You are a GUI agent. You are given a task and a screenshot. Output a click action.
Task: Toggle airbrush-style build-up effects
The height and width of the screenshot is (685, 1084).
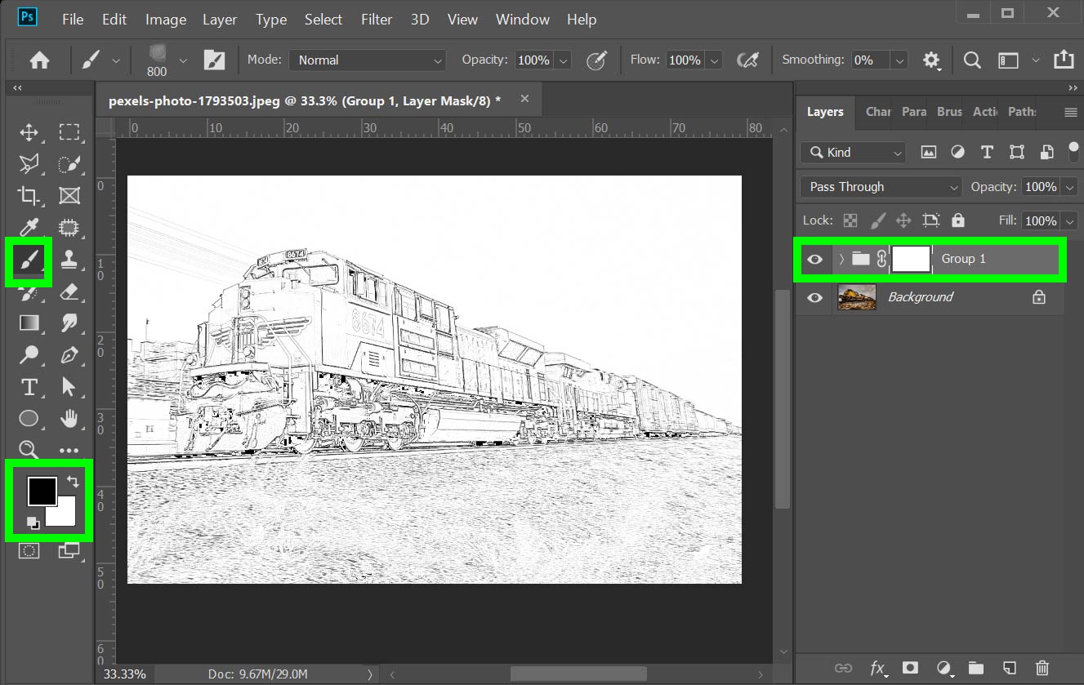[x=747, y=60]
